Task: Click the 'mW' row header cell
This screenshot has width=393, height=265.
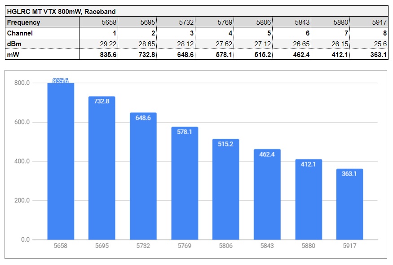Action: [42, 54]
